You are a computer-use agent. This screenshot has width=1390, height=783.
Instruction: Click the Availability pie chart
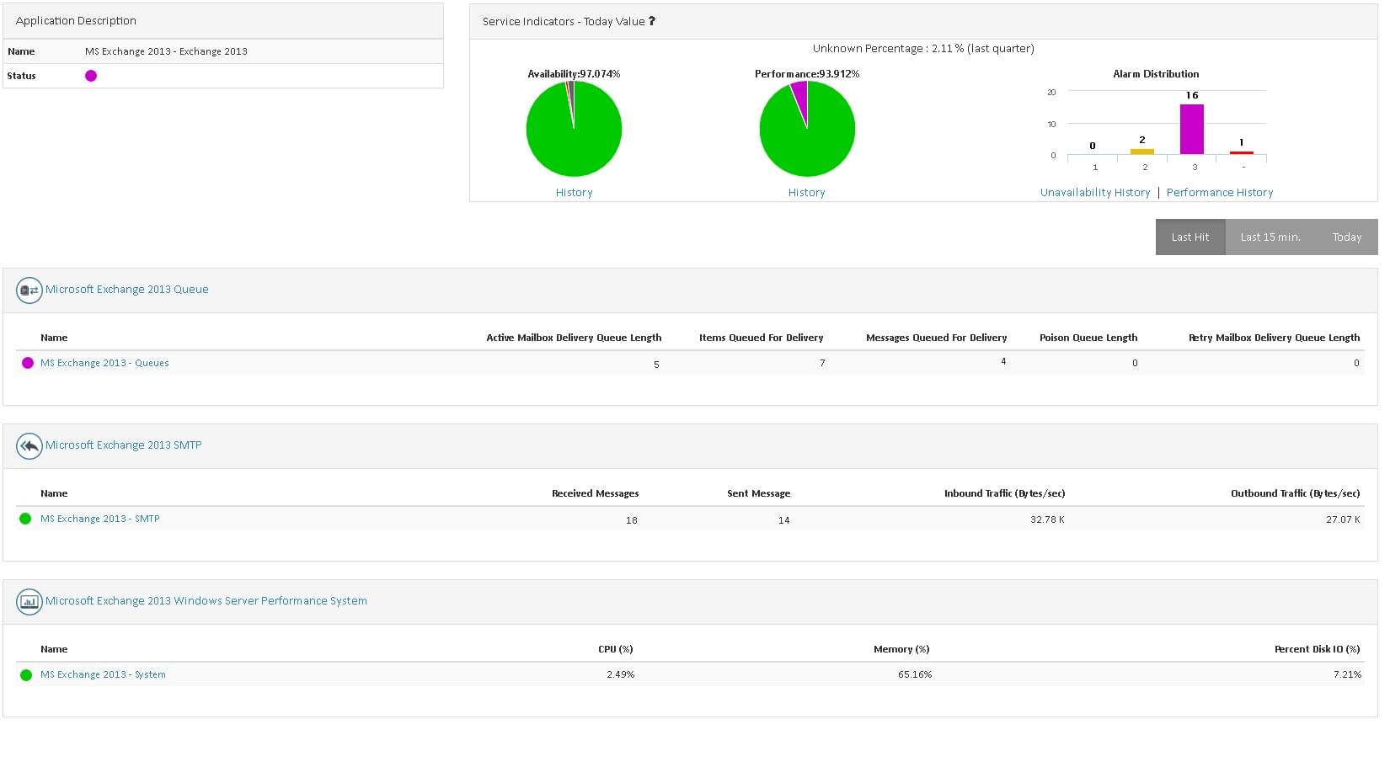pyautogui.click(x=574, y=129)
